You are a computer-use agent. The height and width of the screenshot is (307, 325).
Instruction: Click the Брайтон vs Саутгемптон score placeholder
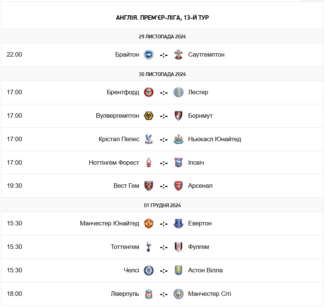164,55
